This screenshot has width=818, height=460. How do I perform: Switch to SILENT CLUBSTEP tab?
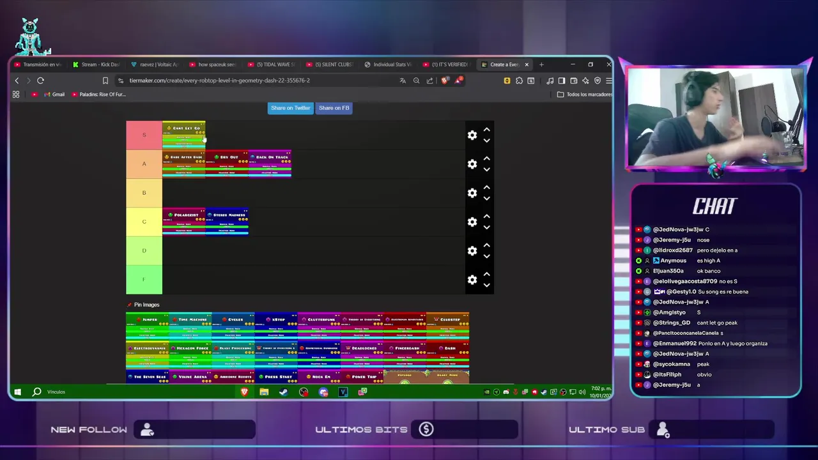pos(330,65)
